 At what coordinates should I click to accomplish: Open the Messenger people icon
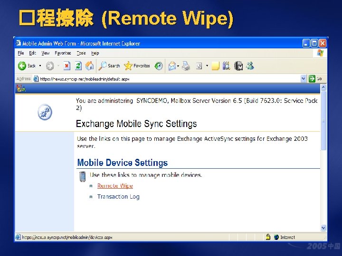pyautogui.click(x=250, y=65)
